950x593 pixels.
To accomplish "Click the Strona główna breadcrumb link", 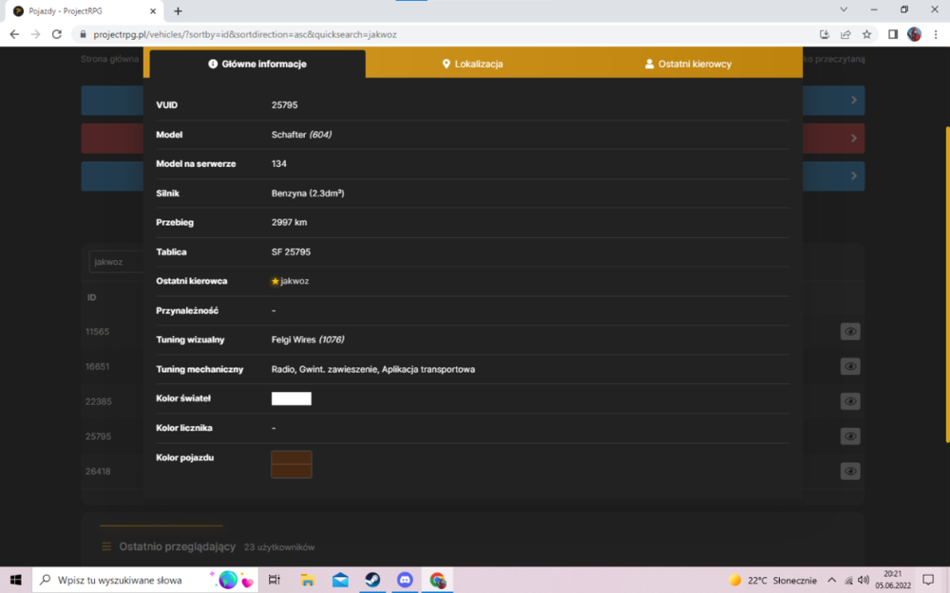I will tap(109, 59).
